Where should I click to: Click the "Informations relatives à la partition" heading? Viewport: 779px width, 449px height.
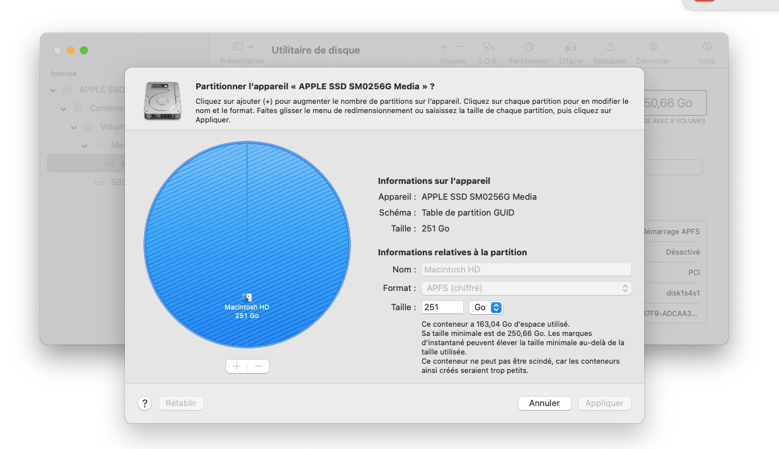point(452,253)
